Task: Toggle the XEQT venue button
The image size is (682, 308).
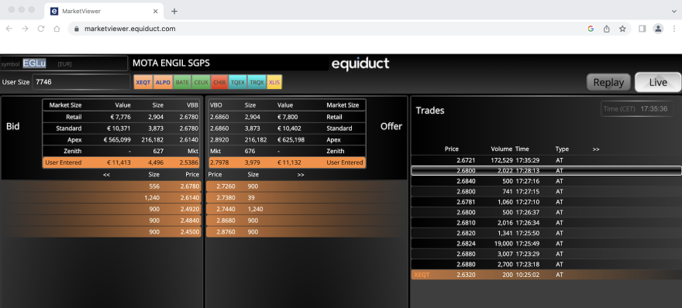Action: click(143, 82)
